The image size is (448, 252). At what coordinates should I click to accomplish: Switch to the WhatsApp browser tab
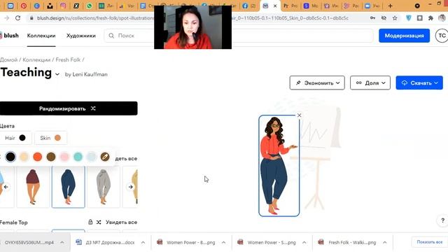pyautogui.click(x=89, y=6)
